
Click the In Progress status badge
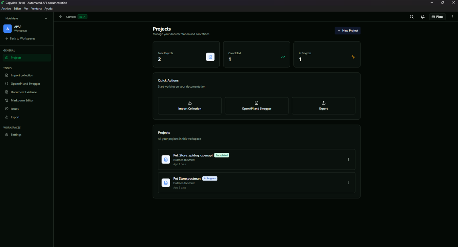point(210,178)
